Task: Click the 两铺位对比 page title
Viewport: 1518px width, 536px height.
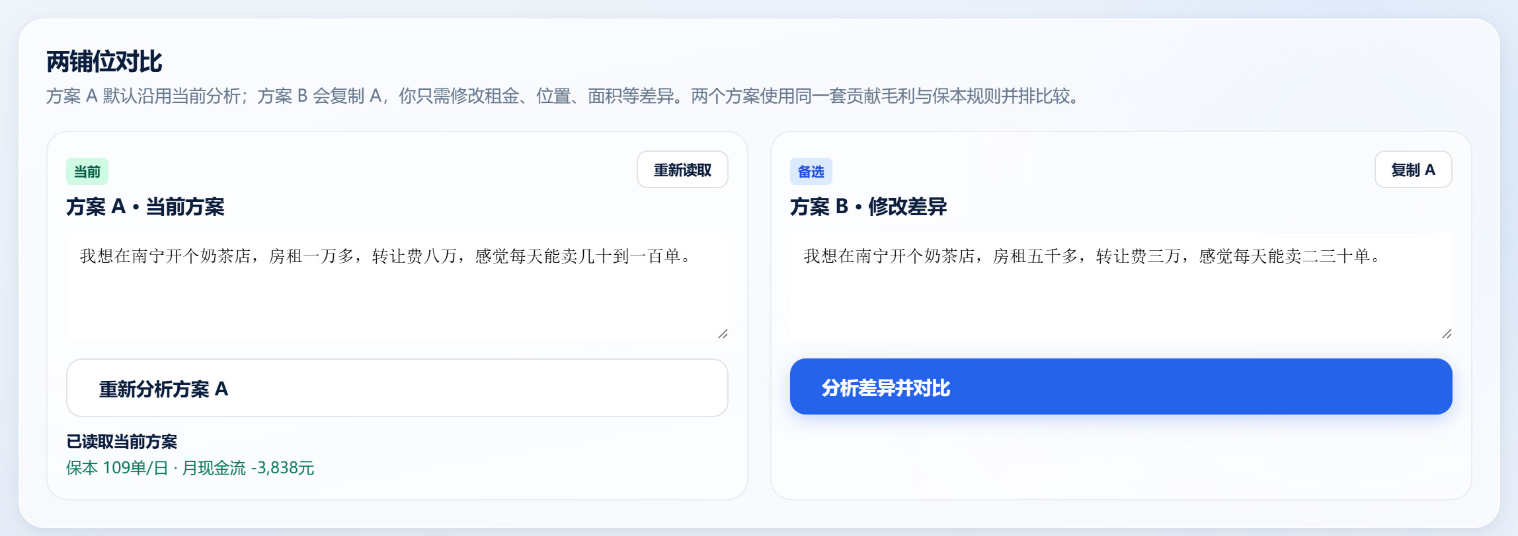Action: (x=104, y=61)
